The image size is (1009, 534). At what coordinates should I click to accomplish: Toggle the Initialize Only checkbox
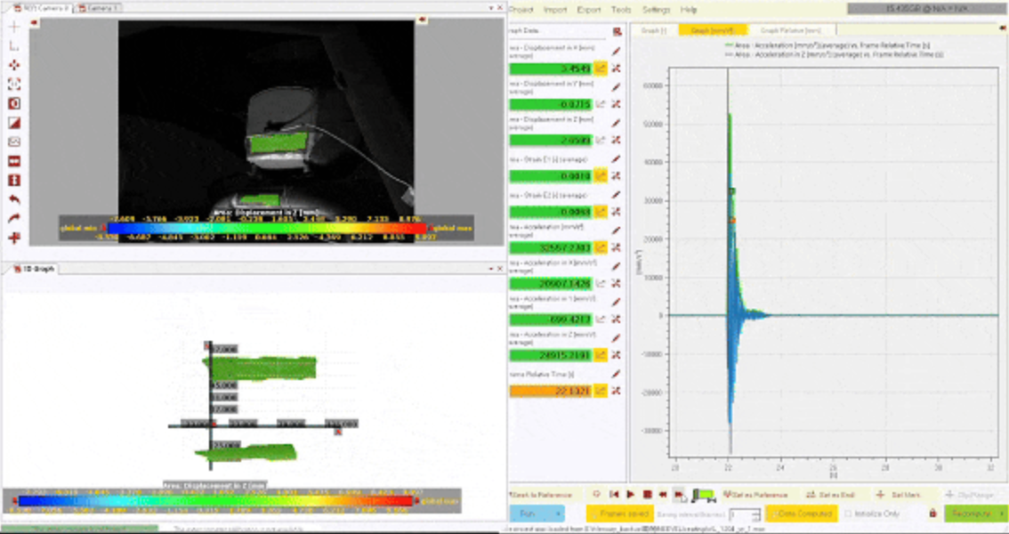(x=849, y=514)
